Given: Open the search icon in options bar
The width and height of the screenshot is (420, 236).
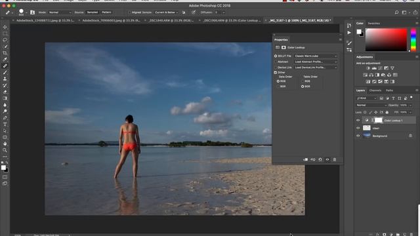Looking at the screenshot, I should coord(396,12).
